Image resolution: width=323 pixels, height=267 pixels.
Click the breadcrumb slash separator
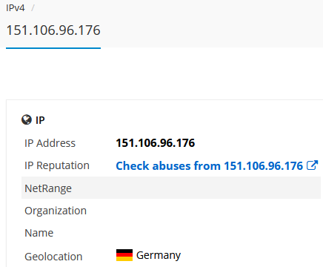click(33, 8)
